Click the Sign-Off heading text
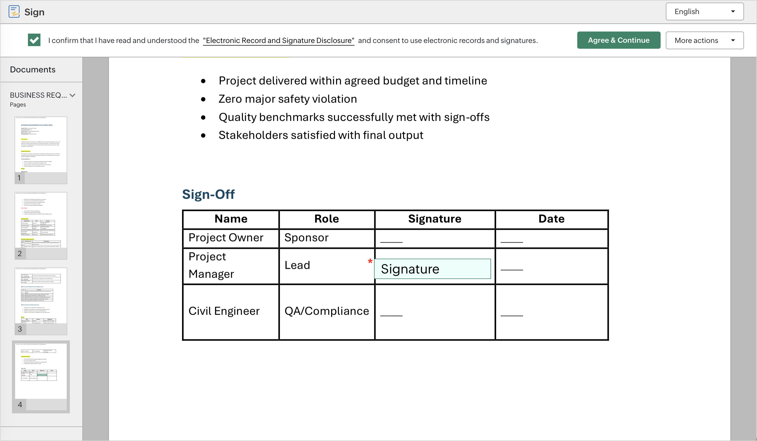The height and width of the screenshot is (441, 757). [208, 194]
